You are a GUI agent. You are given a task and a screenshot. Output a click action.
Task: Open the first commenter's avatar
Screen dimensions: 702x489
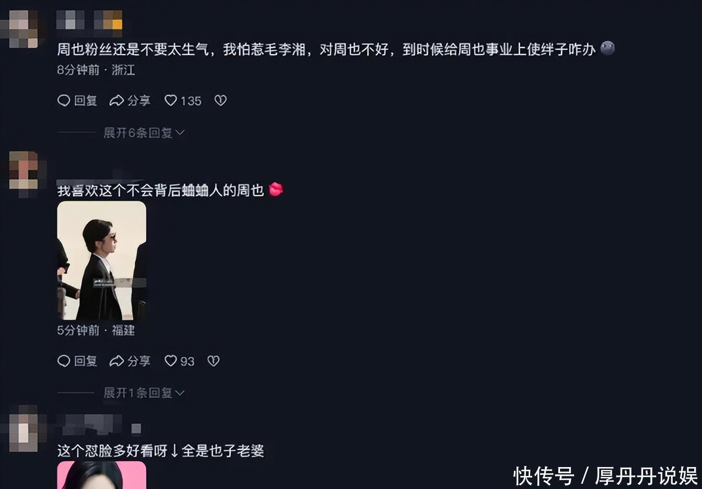24,29
